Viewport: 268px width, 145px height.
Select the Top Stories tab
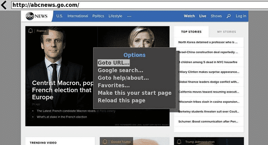(191, 32)
